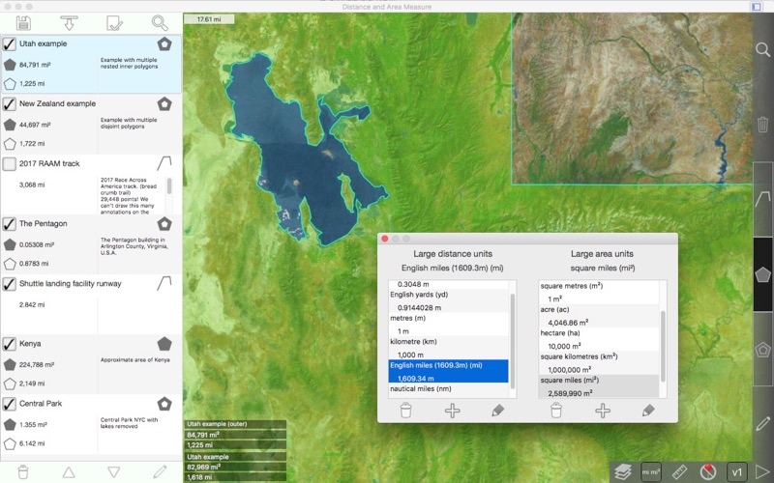Click the pencil edit tool on right sidebar
Screen dimensions: 774x483
click(763, 424)
